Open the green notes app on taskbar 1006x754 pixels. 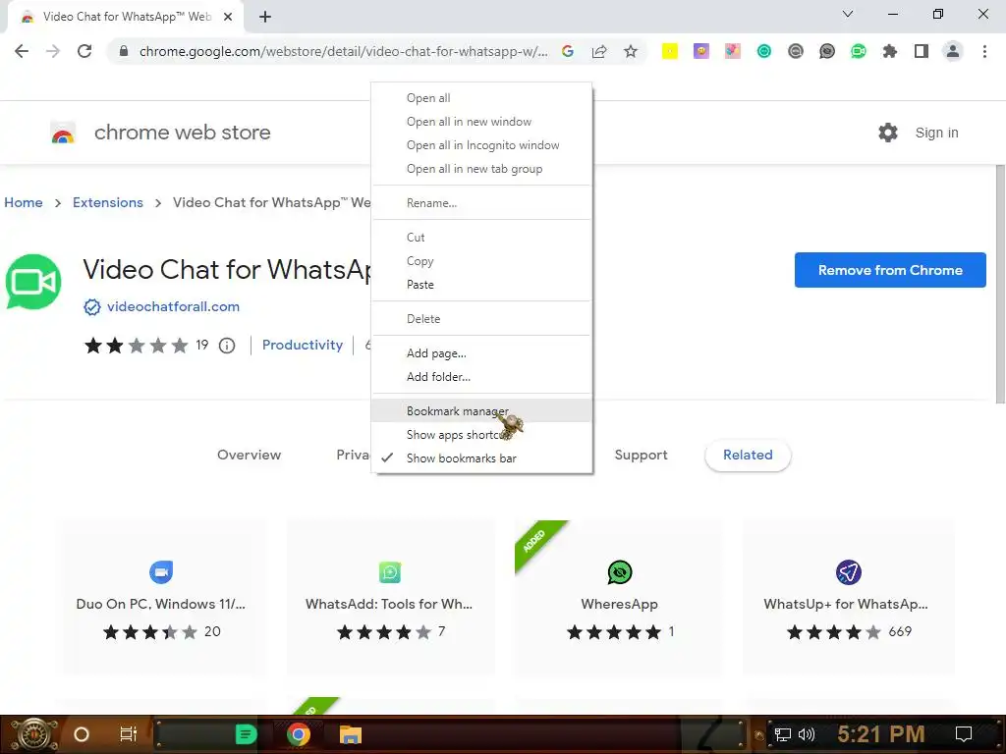point(246,734)
